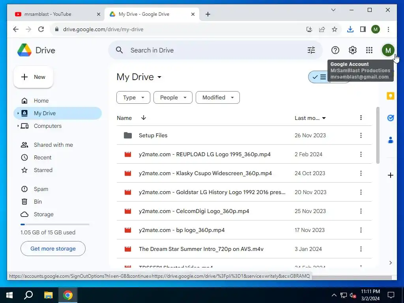The height and width of the screenshot is (303, 404).
Task: Open Chrome tab search chevron
Action: [333, 10]
